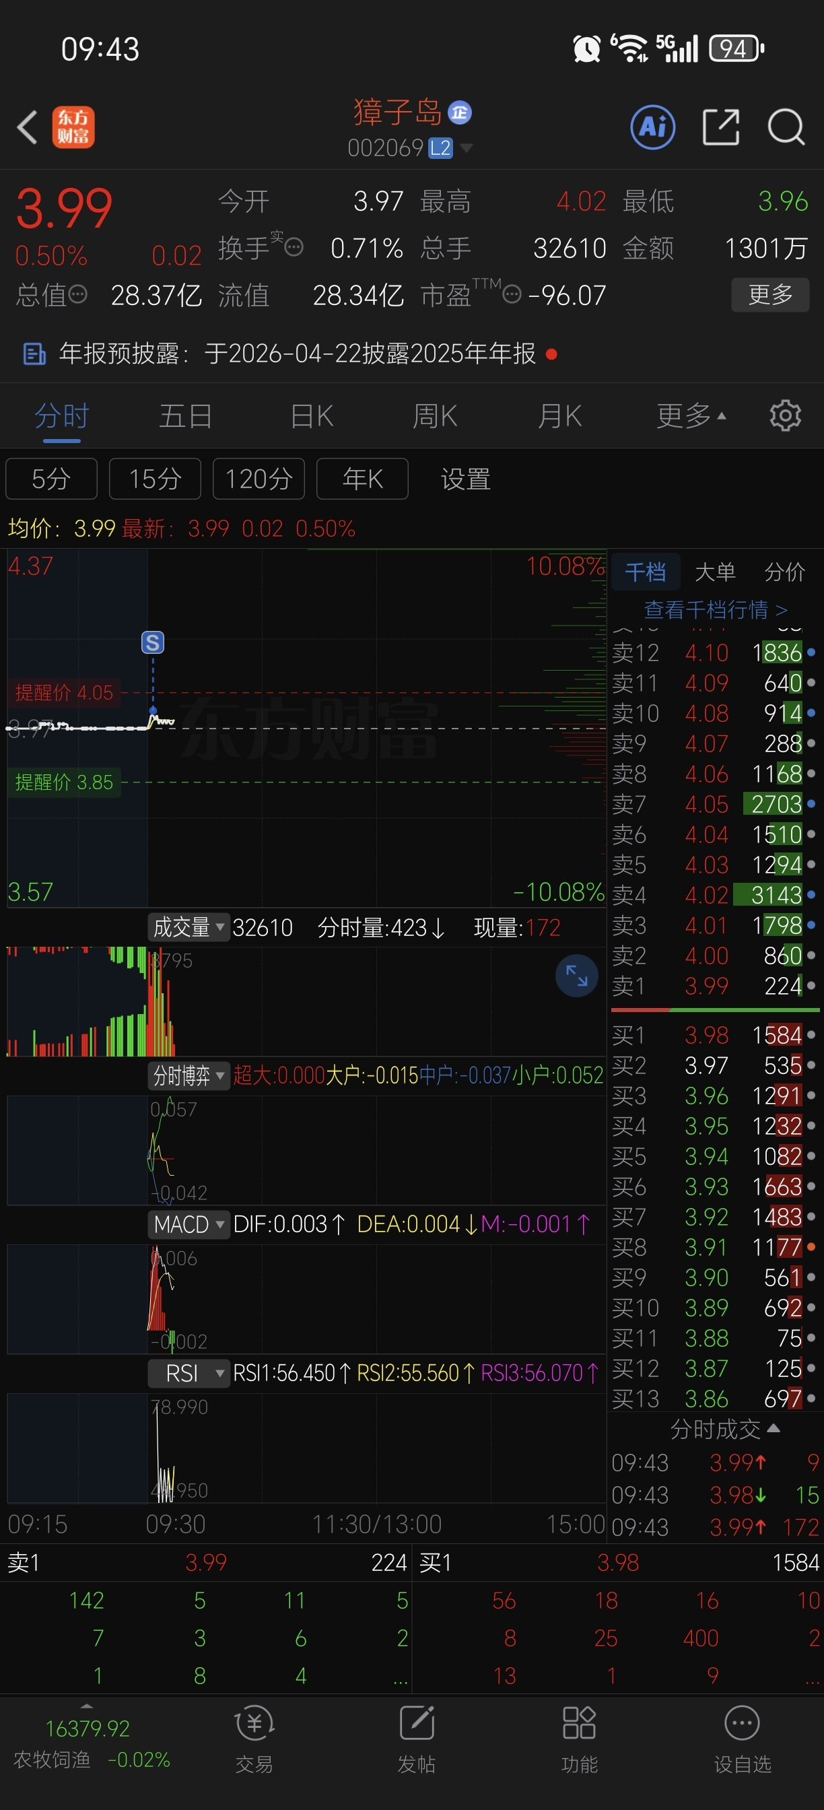824x1810 pixels.
Task: Switch to 日K tab
Action: (x=312, y=416)
